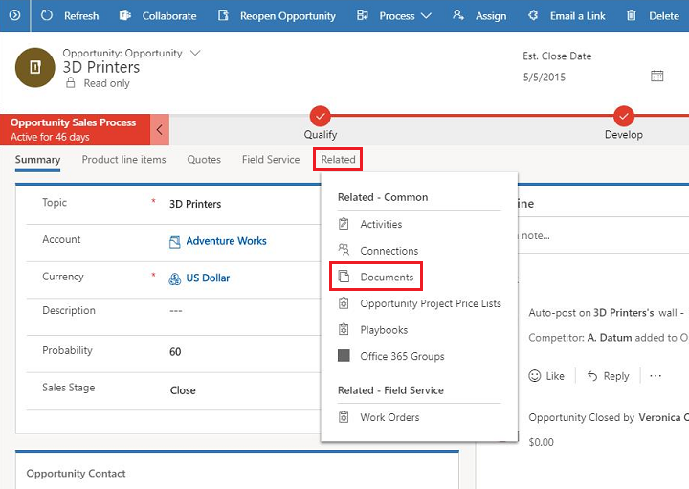The width and height of the screenshot is (689, 489).
Task: Click the Opportunity Sales Process header
Action: tap(73, 122)
